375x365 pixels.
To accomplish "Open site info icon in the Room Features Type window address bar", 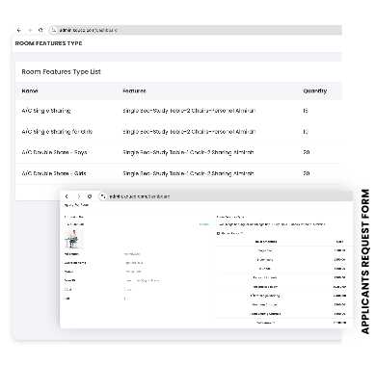I will 54,30.
